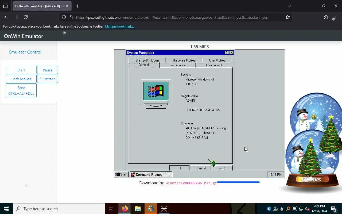
Task: Click the winnt/blk00000296.bin.gz filename
Action: point(191,183)
